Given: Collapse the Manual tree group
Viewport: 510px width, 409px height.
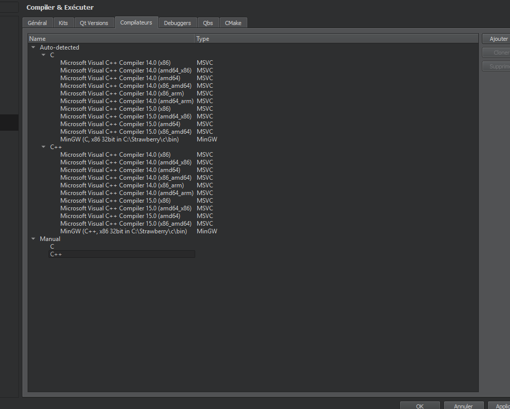Looking at the screenshot, I should 33,238.
